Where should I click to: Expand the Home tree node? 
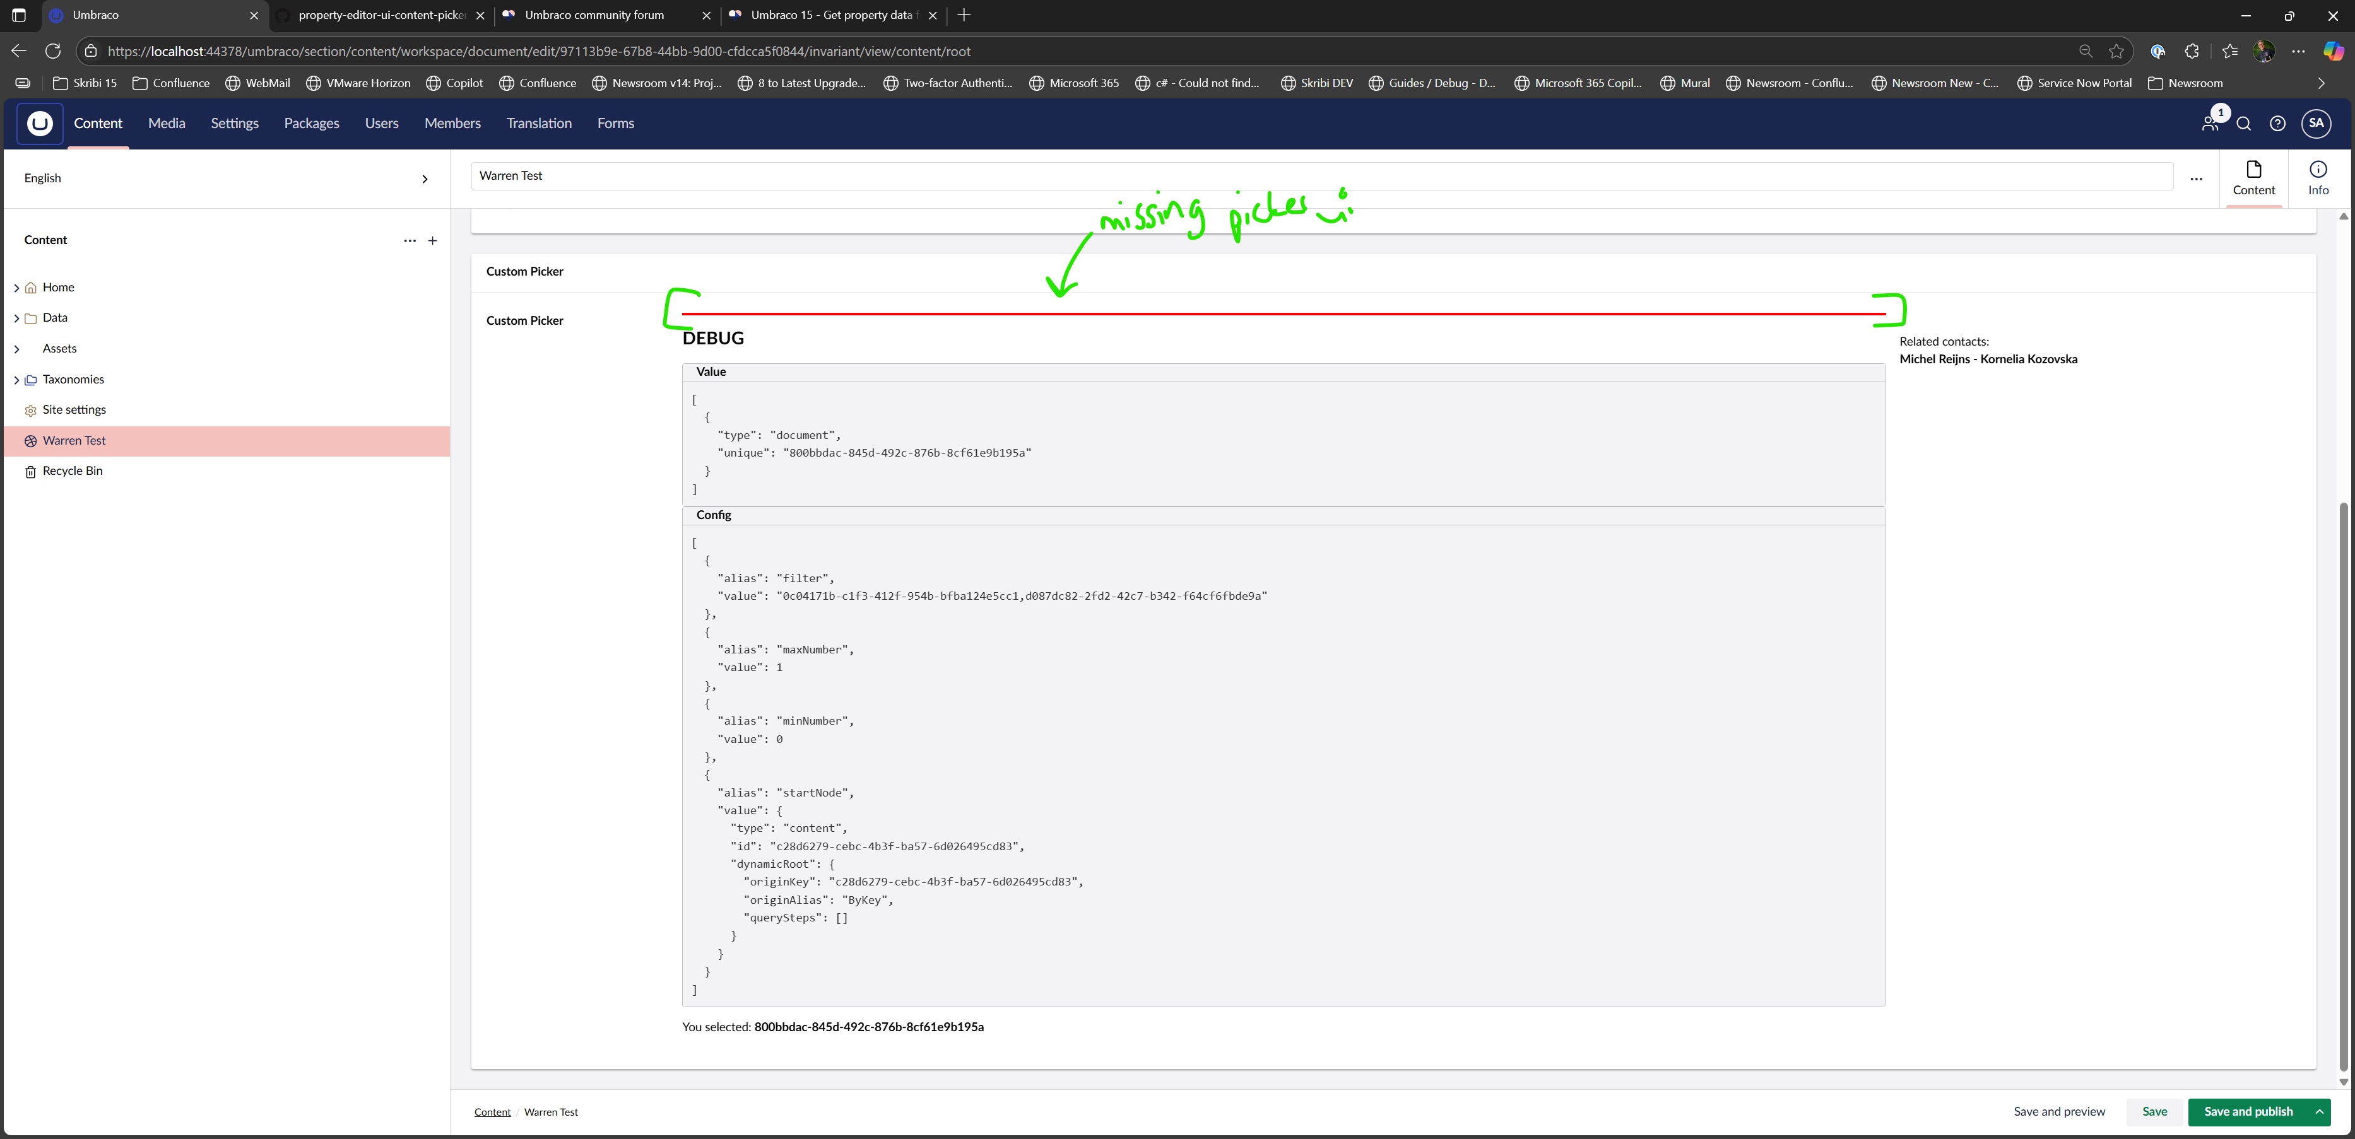pyautogui.click(x=16, y=288)
